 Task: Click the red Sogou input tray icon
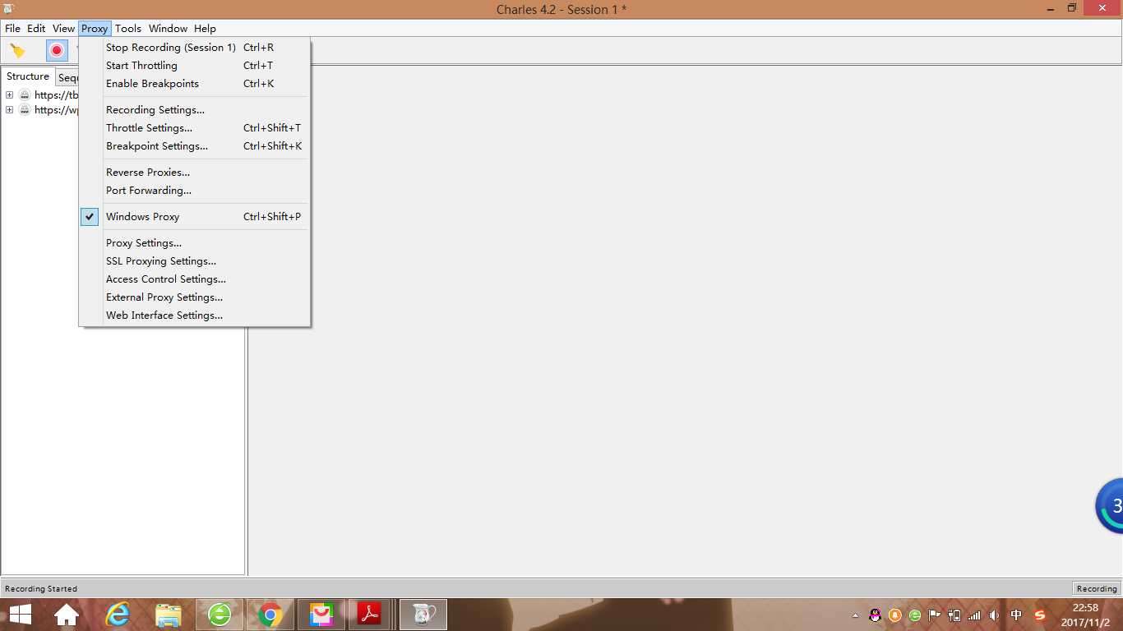coord(1040,615)
